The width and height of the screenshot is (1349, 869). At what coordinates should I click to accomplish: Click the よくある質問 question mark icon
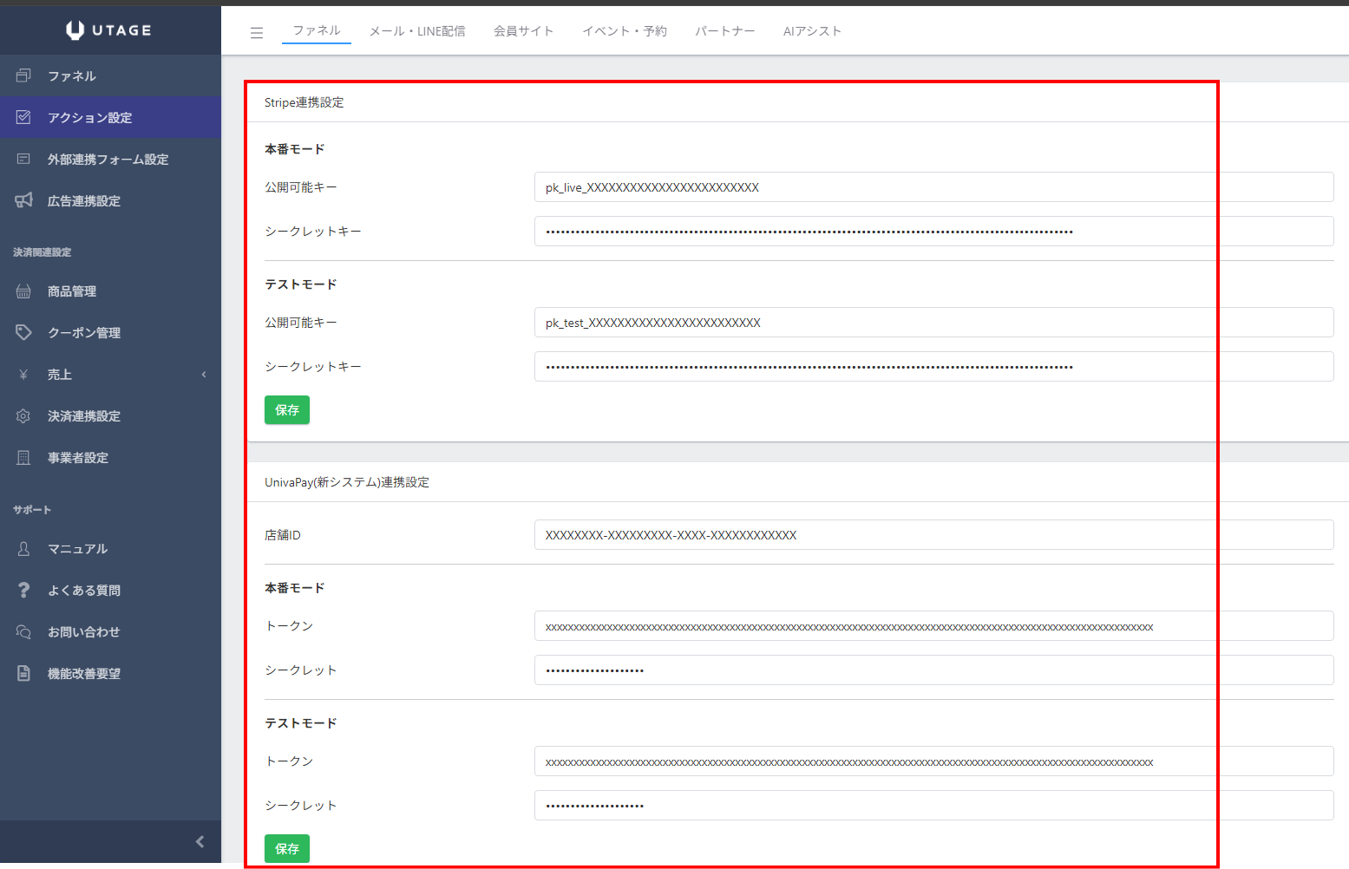tap(23, 590)
